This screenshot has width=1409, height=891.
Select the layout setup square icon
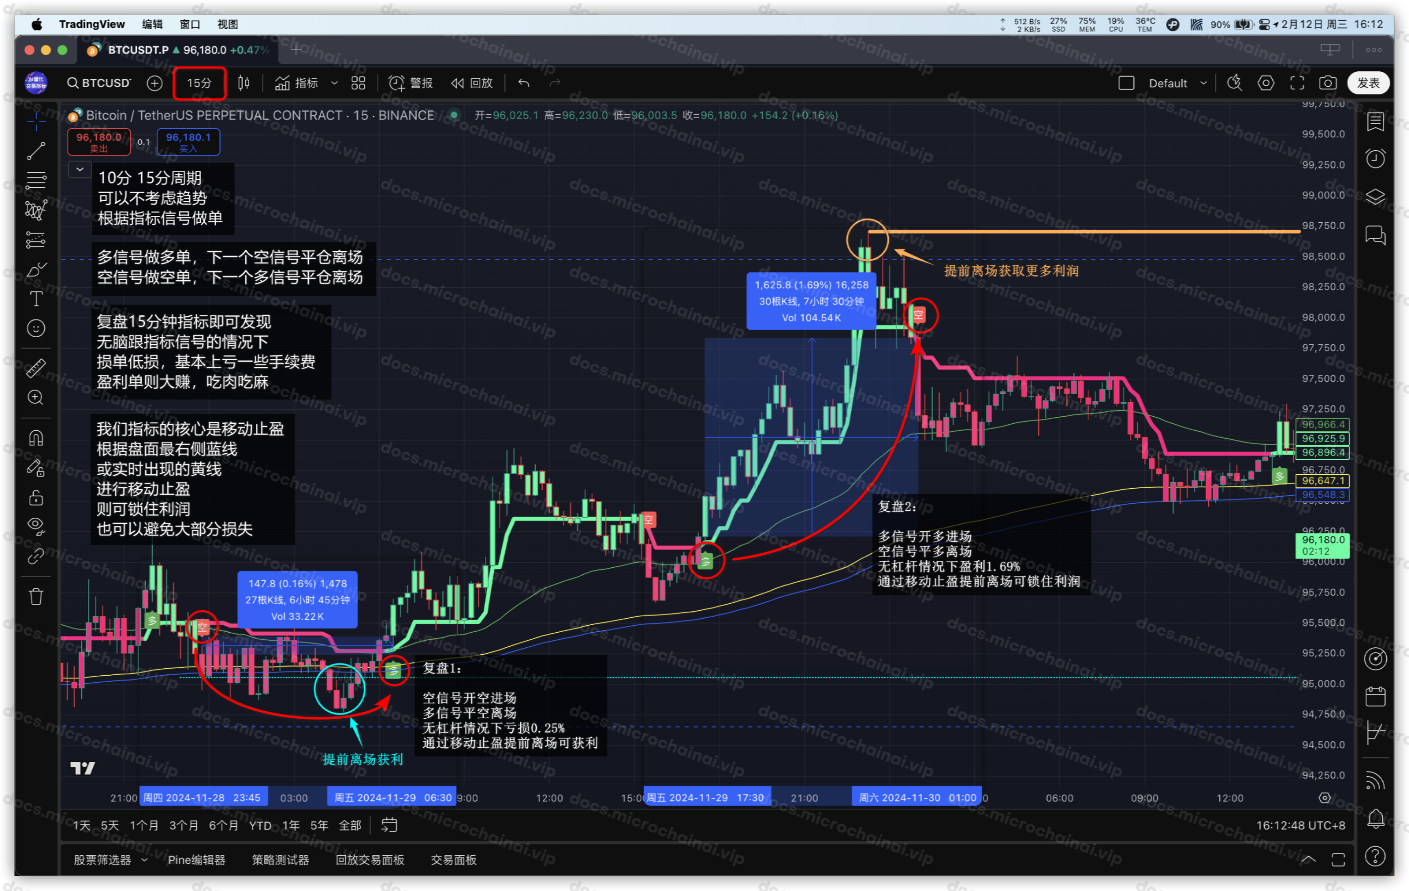point(1127,83)
